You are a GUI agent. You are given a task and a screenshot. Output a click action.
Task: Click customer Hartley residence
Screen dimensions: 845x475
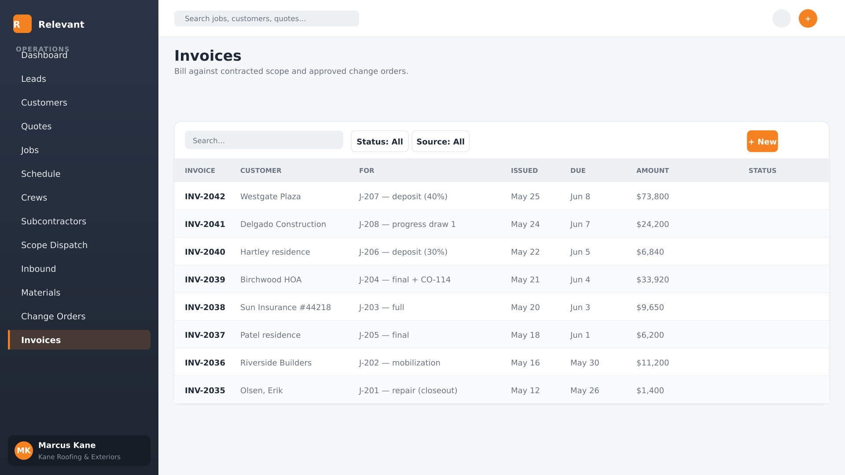[x=275, y=252]
